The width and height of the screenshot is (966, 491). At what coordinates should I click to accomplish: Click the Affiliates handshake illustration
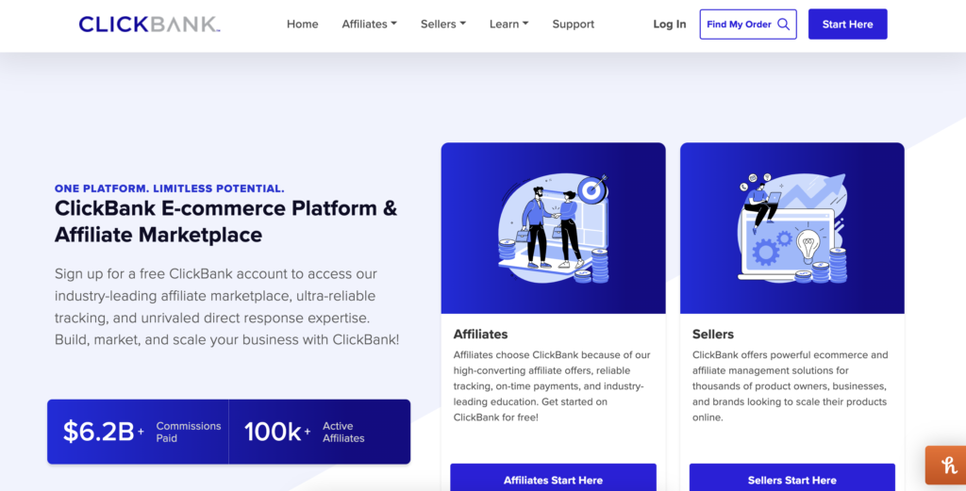pos(553,228)
